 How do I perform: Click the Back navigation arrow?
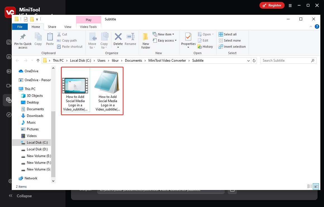[17, 61]
